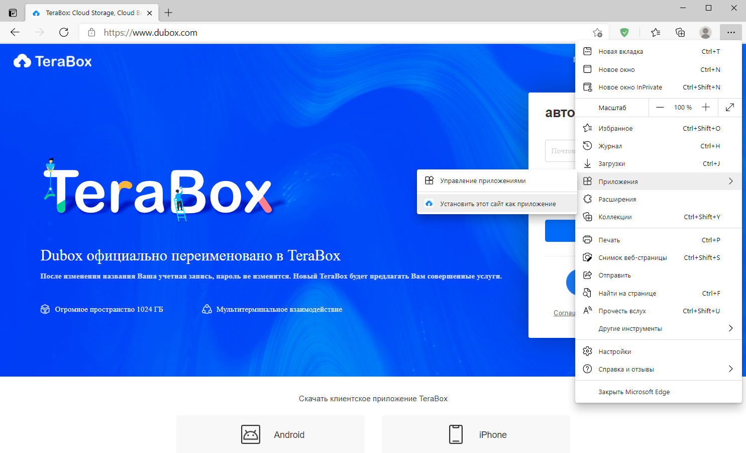Select Отправить share option
Image resolution: width=746 pixels, height=453 pixels.
pyautogui.click(x=659, y=275)
